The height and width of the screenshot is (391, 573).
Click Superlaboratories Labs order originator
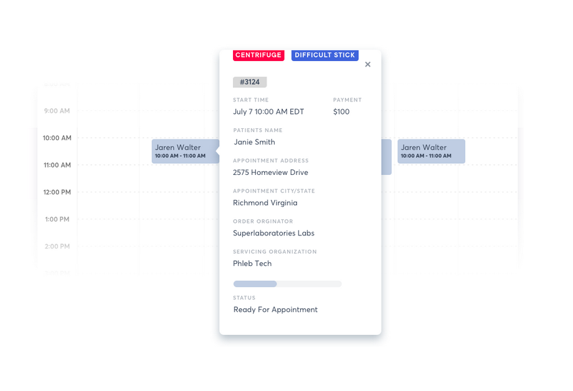273,233
